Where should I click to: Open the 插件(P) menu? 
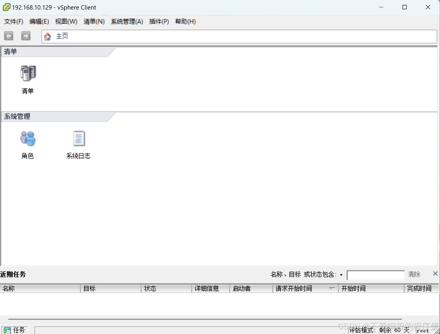[159, 21]
